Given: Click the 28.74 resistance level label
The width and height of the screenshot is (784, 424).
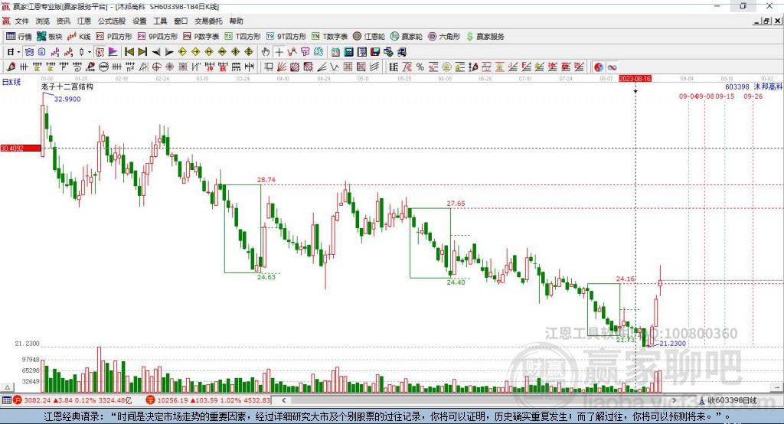Looking at the screenshot, I should tap(266, 180).
